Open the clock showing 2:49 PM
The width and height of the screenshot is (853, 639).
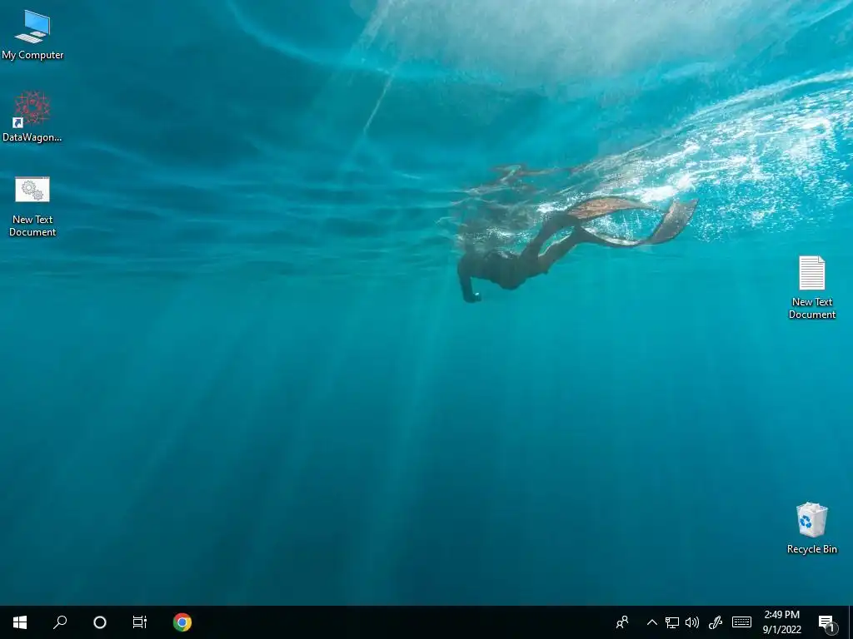pyautogui.click(x=781, y=622)
